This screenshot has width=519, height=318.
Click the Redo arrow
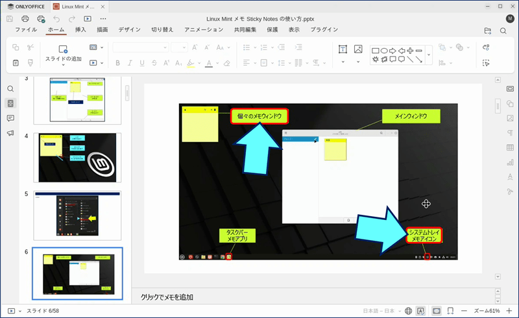(x=72, y=19)
